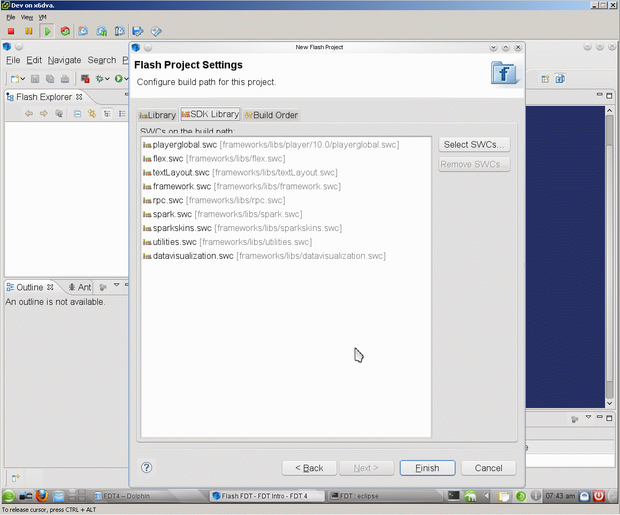Click the vertical scrollbar in right editor area
This screenshot has width=620, height=515.
(x=609, y=257)
